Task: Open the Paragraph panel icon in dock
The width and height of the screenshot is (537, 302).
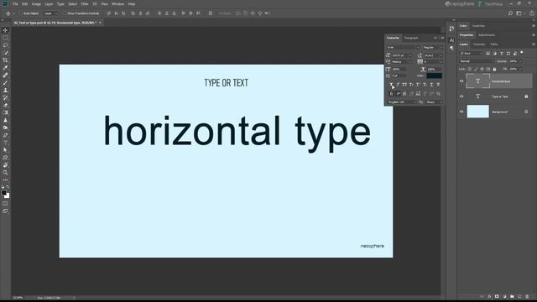Action: pyautogui.click(x=451, y=49)
